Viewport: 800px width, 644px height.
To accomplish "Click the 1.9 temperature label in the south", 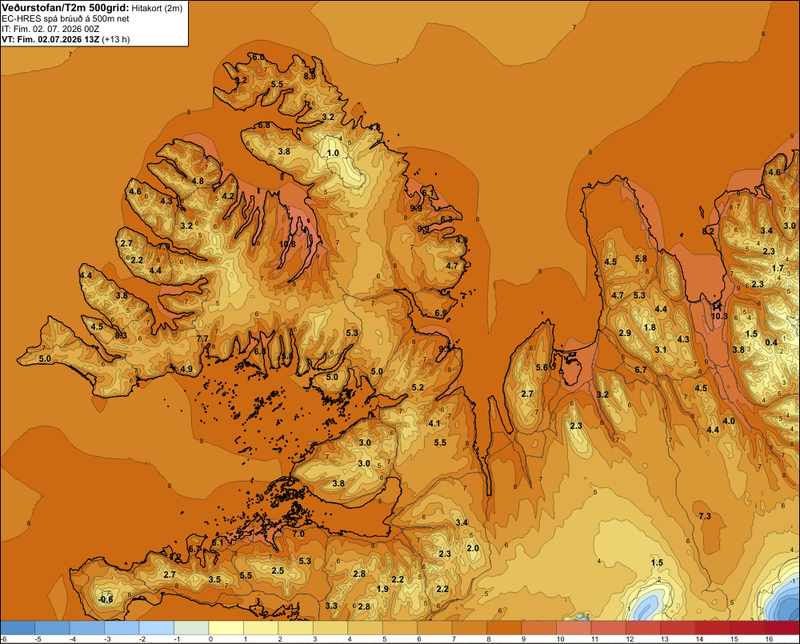I will [x=382, y=588].
